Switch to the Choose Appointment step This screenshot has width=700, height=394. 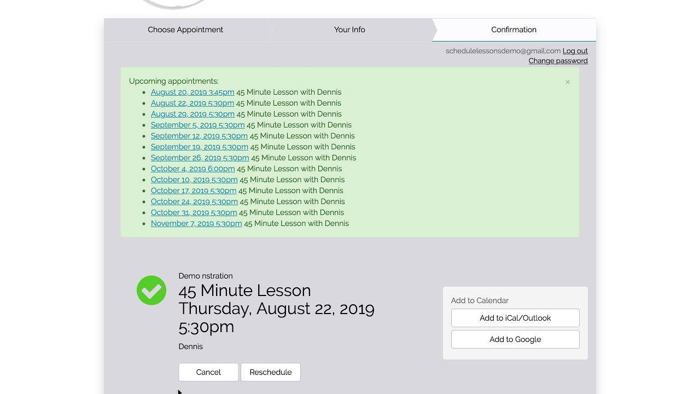[185, 30]
